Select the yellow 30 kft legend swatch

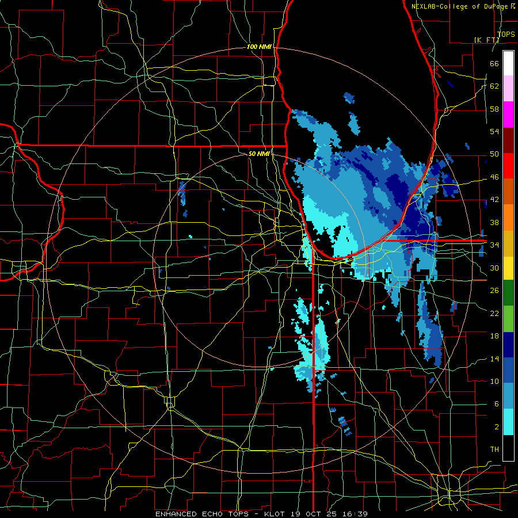coord(508,268)
